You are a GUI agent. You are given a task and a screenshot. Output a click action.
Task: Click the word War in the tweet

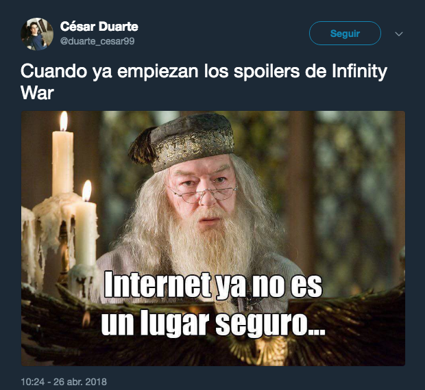(38, 93)
